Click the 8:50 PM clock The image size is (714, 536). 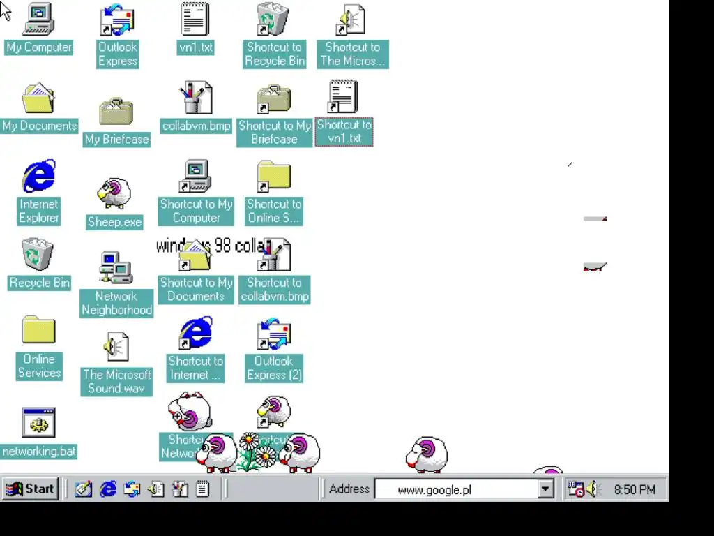635,490
